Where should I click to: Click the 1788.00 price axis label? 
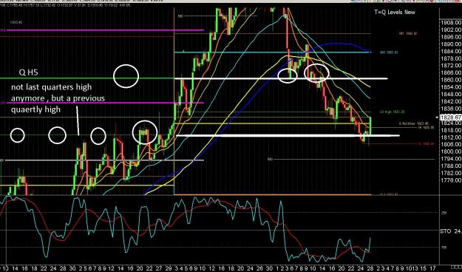(x=451, y=166)
